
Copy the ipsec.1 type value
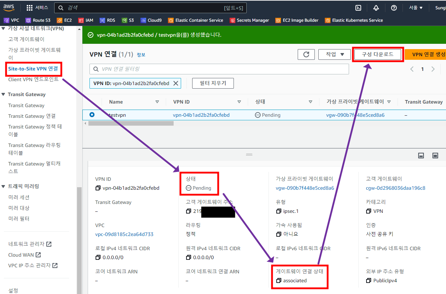click(x=279, y=211)
